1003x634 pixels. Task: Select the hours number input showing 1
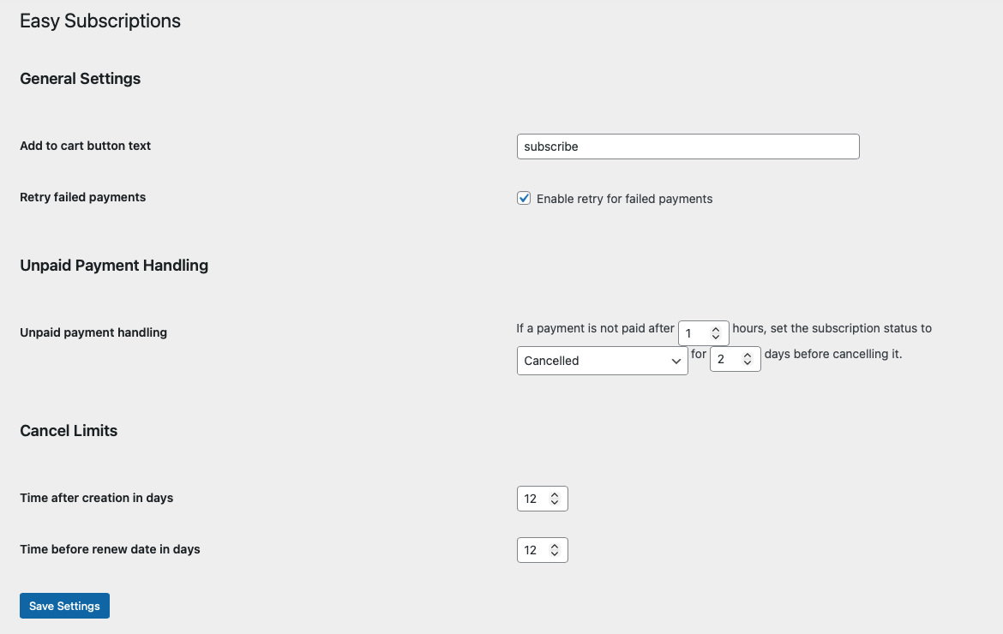(696, 332)
